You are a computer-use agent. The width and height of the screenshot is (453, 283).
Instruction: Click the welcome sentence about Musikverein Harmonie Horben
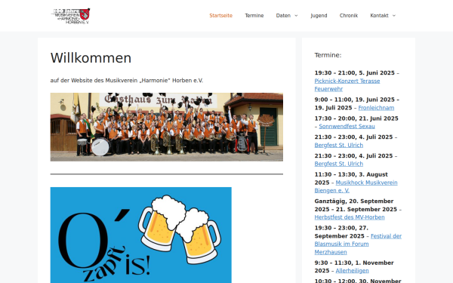[x=127, y=80]
